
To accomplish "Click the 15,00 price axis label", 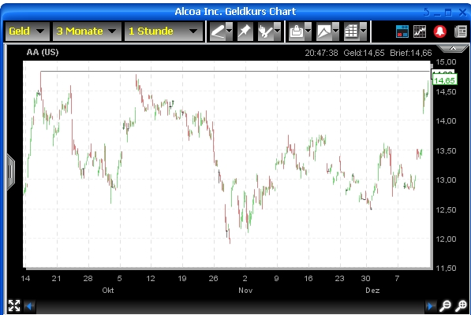I will click(x=446, y=62).
